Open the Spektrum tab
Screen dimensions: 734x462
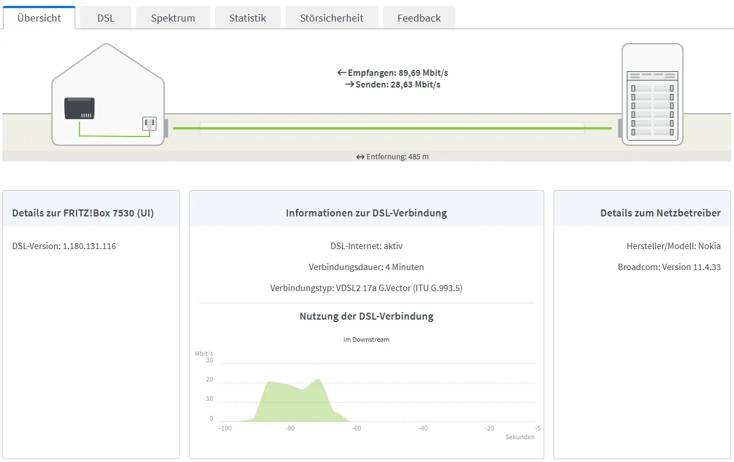click(x=173, y=18)
